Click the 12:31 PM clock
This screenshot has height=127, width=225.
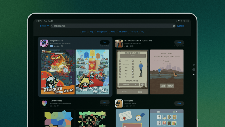pyautogui.click(x=39, y=21)
